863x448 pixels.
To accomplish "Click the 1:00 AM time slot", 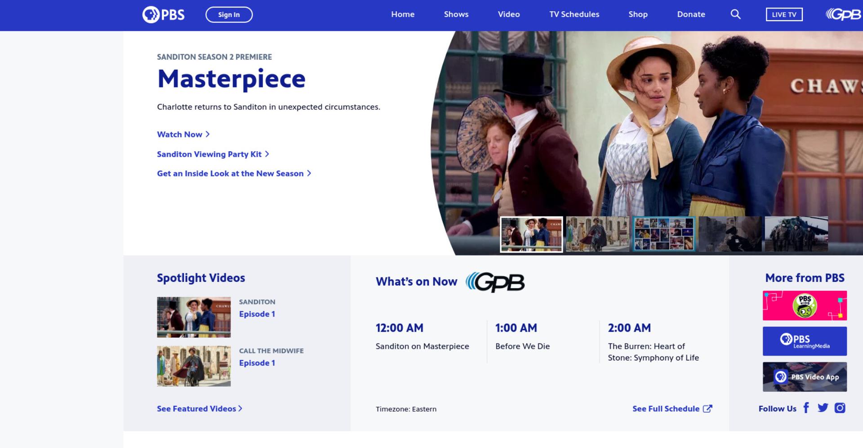I will point(516,328).
